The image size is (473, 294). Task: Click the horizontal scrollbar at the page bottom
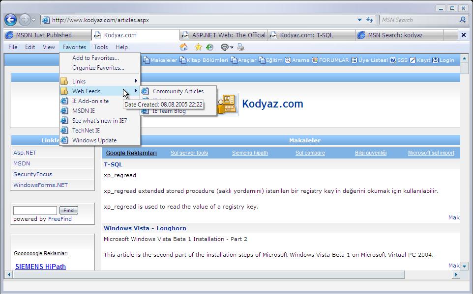pyautogui.click(x=207, y=274)
